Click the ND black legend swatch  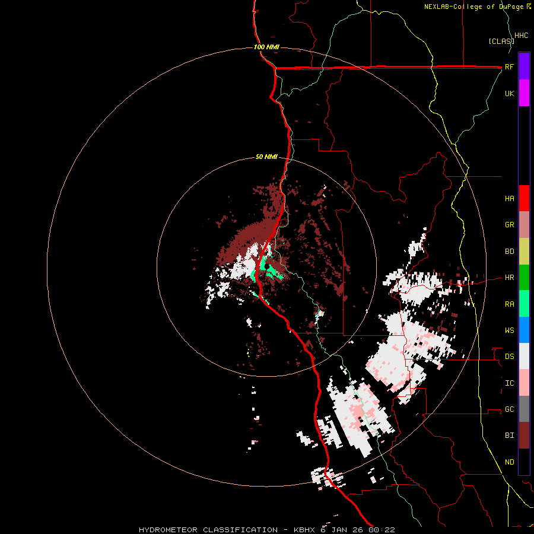(x=524, y=462)
